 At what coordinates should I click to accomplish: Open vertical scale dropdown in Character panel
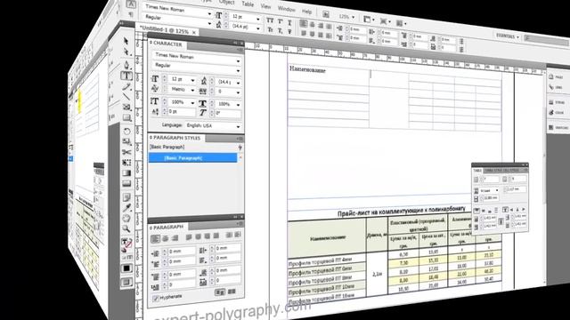tap(192, 103)
